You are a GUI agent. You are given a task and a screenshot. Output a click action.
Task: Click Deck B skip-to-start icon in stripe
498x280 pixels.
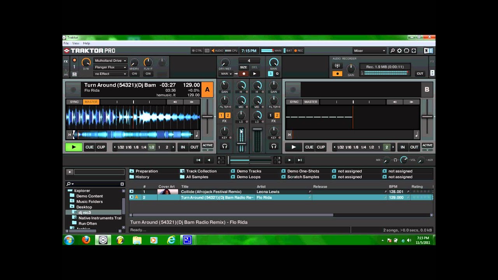point(289,135)
